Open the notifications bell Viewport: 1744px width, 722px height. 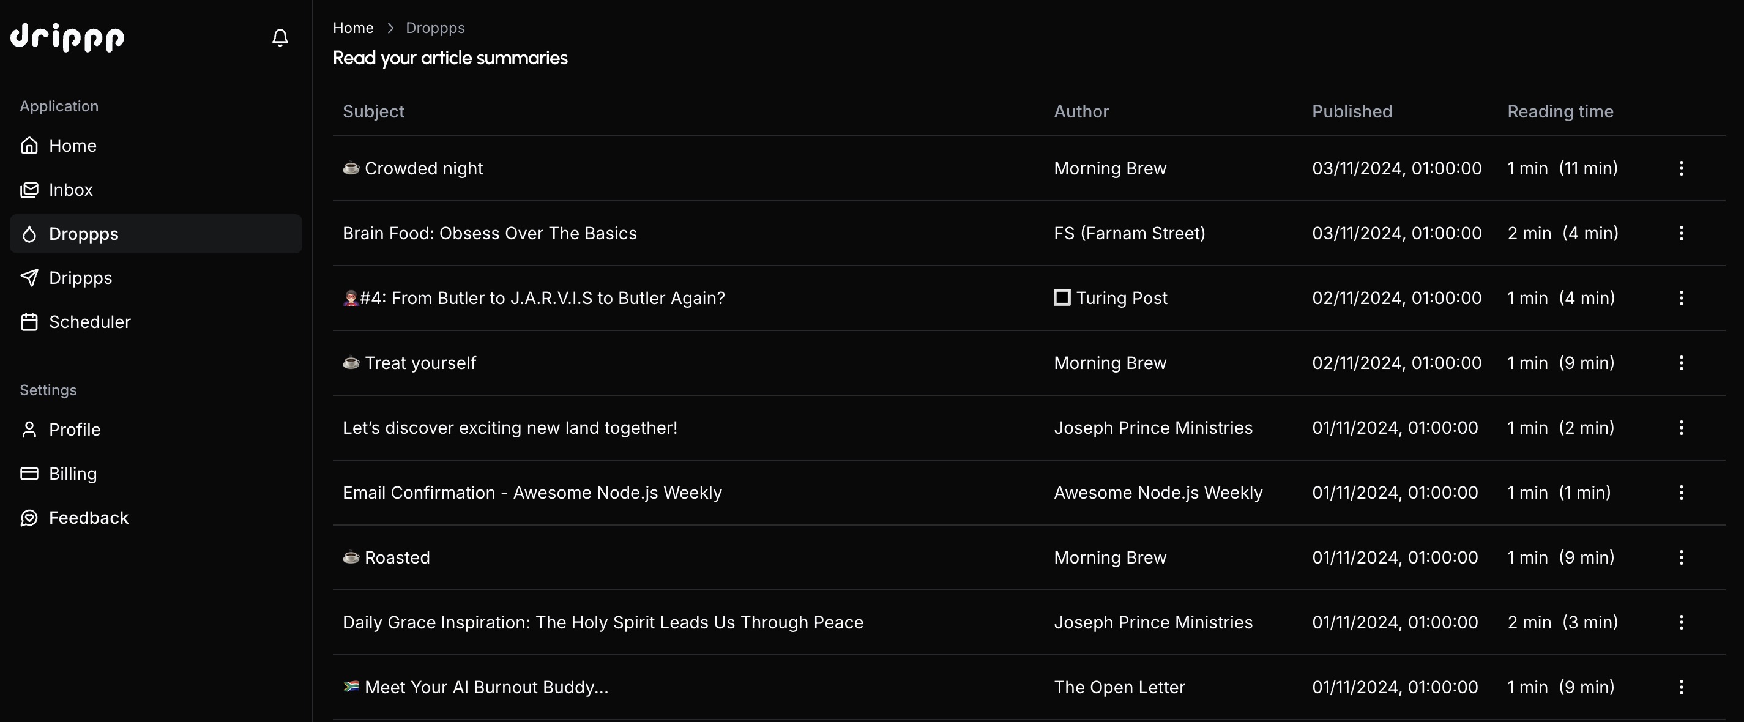280,37
